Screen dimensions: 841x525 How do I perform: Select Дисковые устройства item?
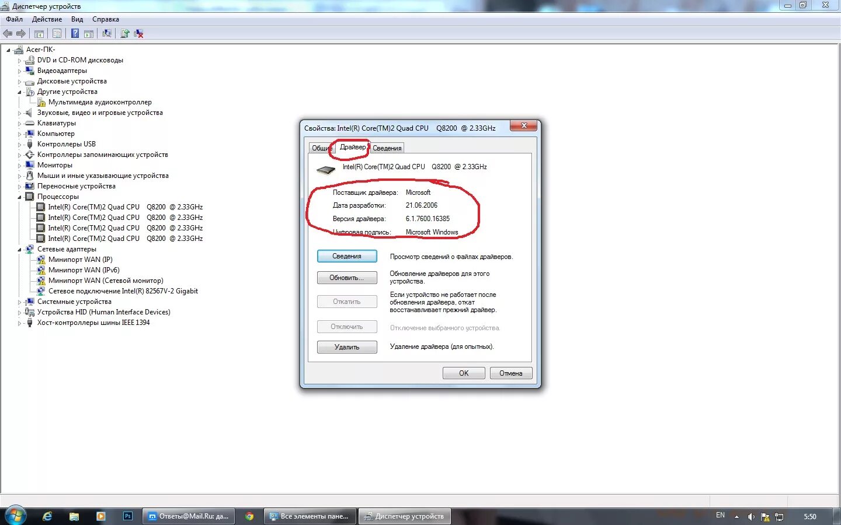pos(72,81)
